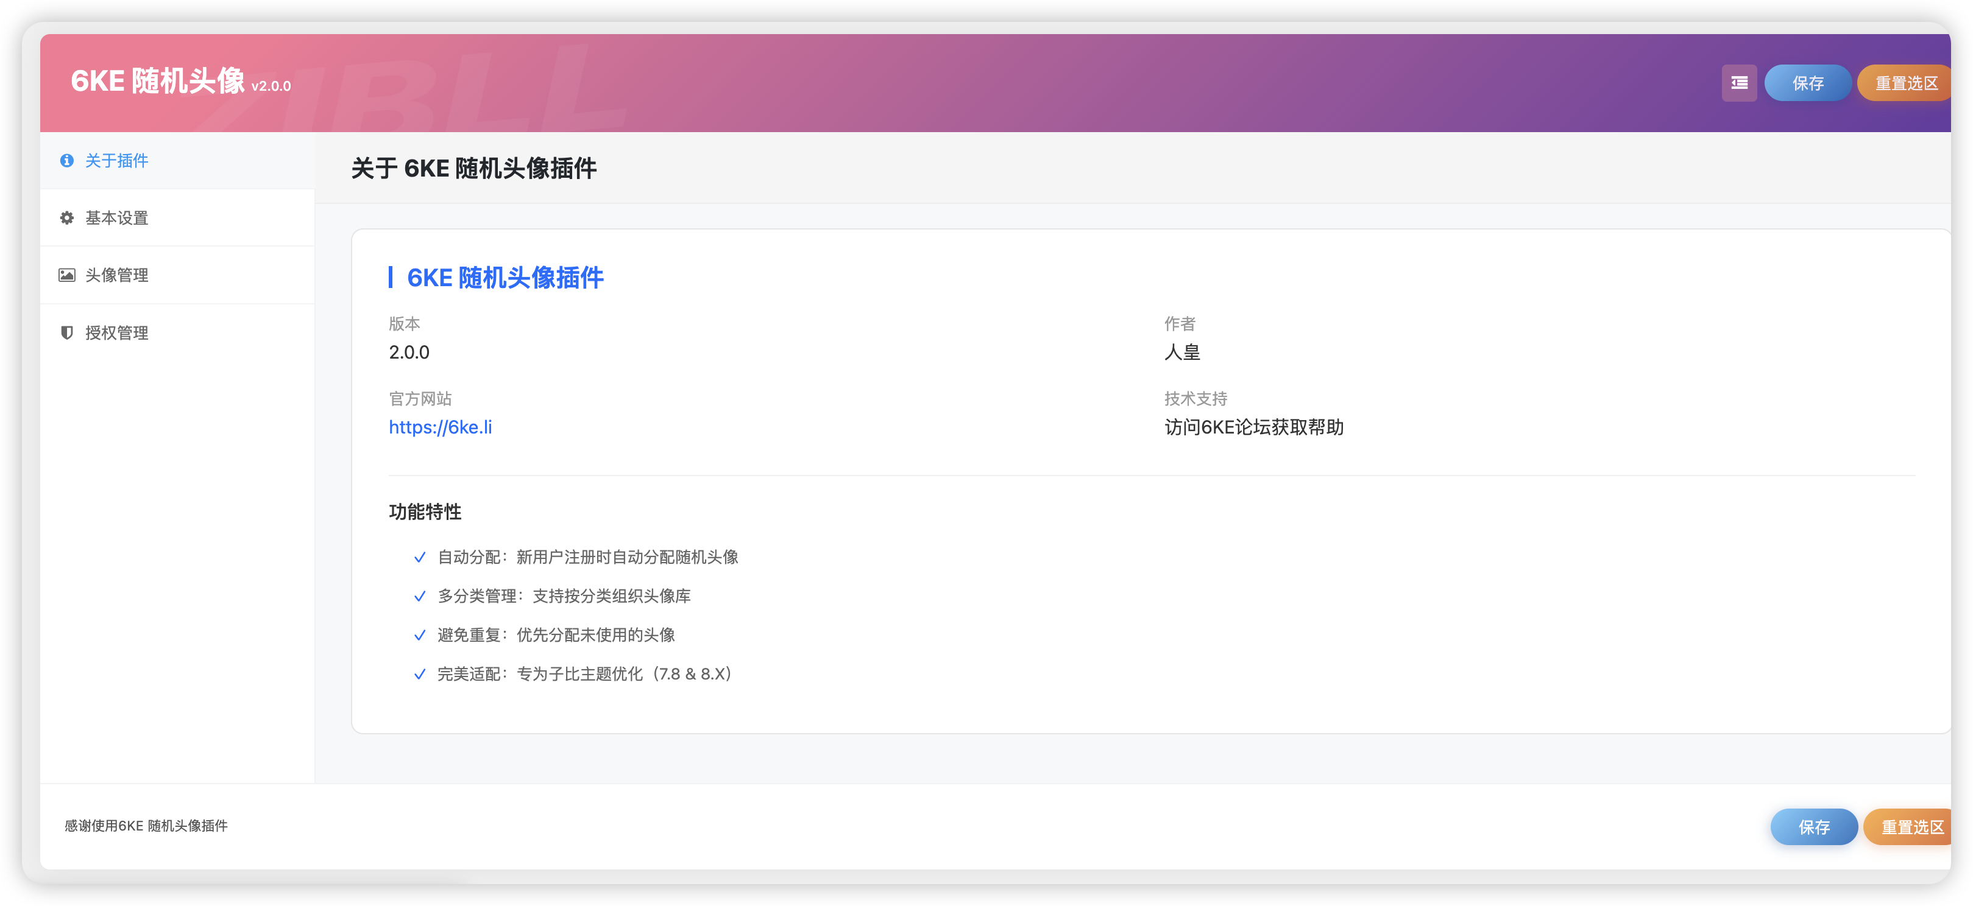Image resolution: width=1973 pixels, height=906 pixels.
Task: Click the info icon beside 关于插件
Action: (x=66, y=161)
